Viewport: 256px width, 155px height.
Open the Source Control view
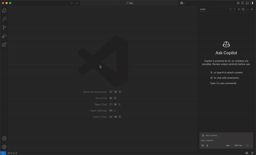point(4,27)
